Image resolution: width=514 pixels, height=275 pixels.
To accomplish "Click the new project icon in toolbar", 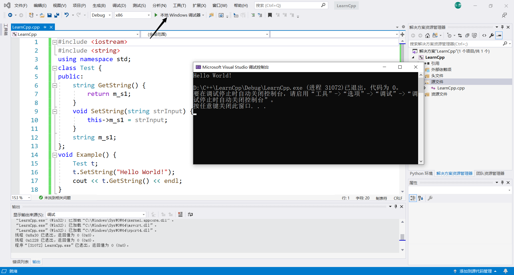I will tap(31, 15).
